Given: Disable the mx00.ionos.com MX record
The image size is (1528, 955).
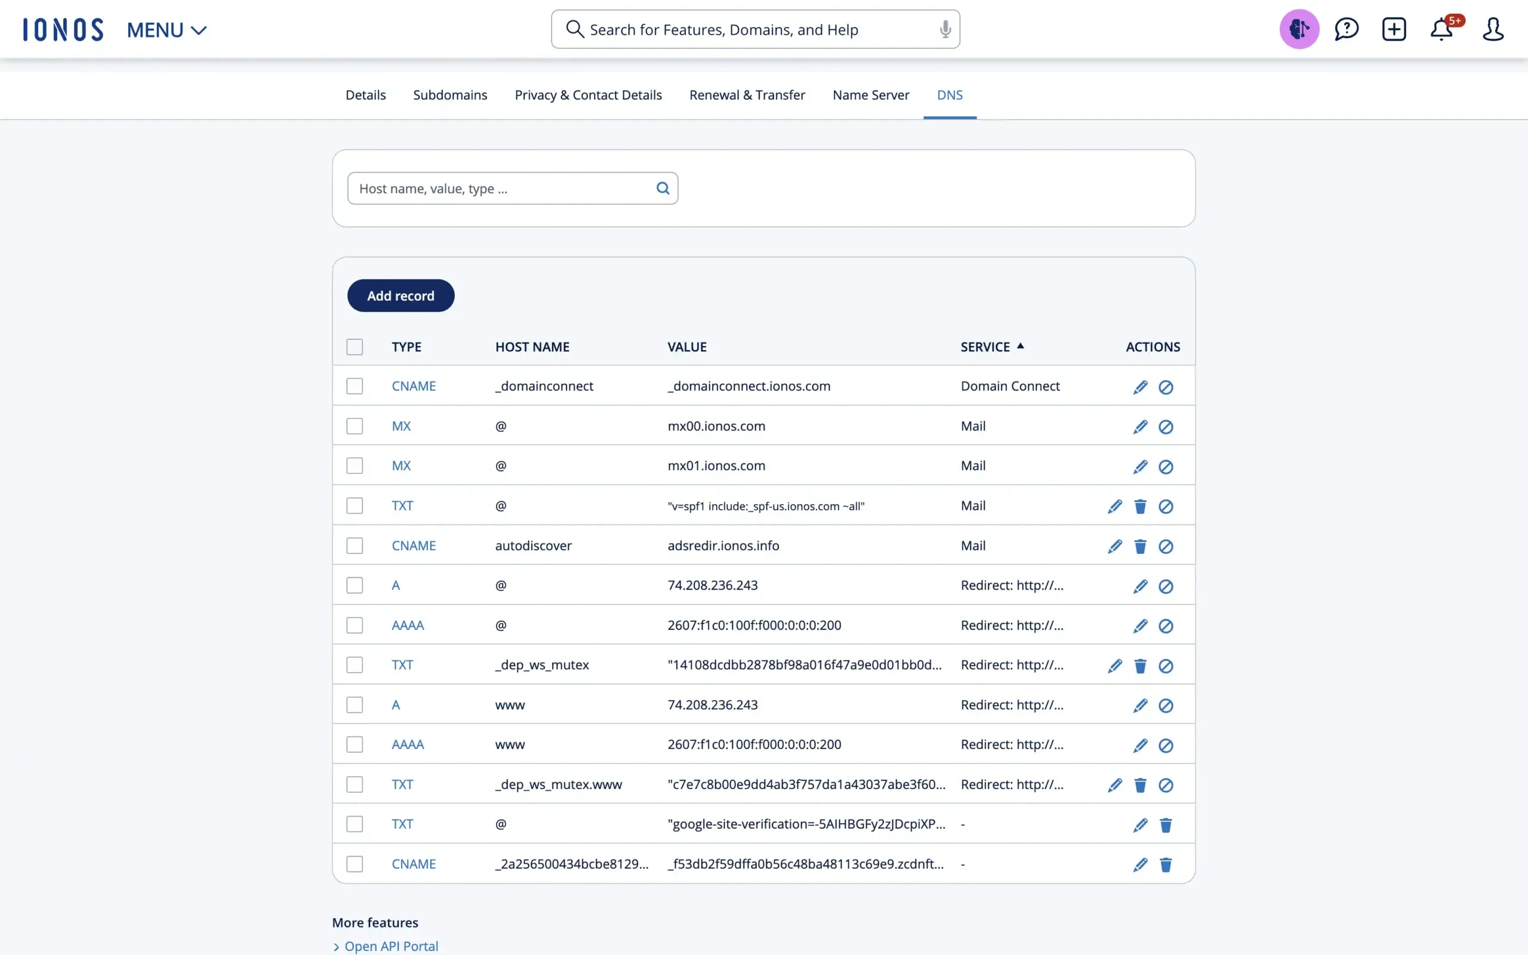Looking at the screenshot, I should tap(1166, 427).
